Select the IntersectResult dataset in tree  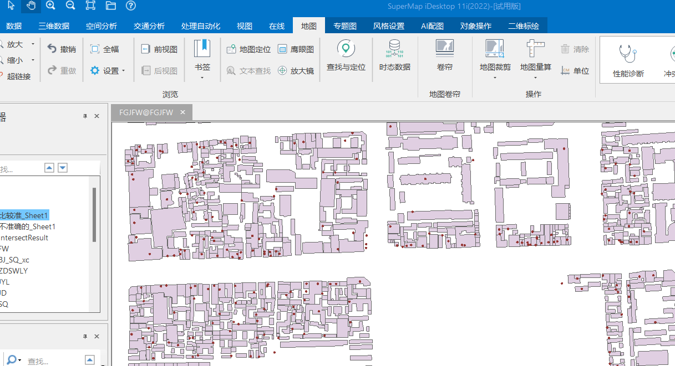click(x=24, y=238)
